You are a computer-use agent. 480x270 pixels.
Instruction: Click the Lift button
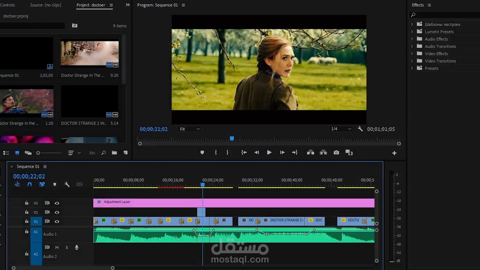point(310,152)
